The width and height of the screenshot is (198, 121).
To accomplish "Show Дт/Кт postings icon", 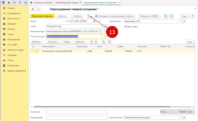I will pos(89,16).
